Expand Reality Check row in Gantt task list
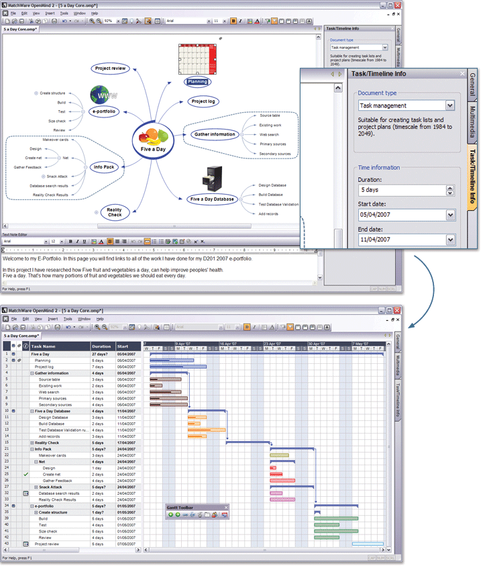 32,443
